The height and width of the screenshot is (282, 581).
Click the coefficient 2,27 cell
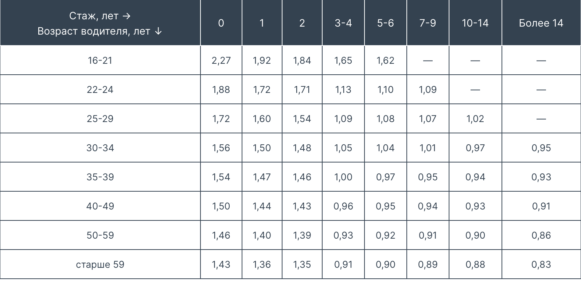point(221,60)
